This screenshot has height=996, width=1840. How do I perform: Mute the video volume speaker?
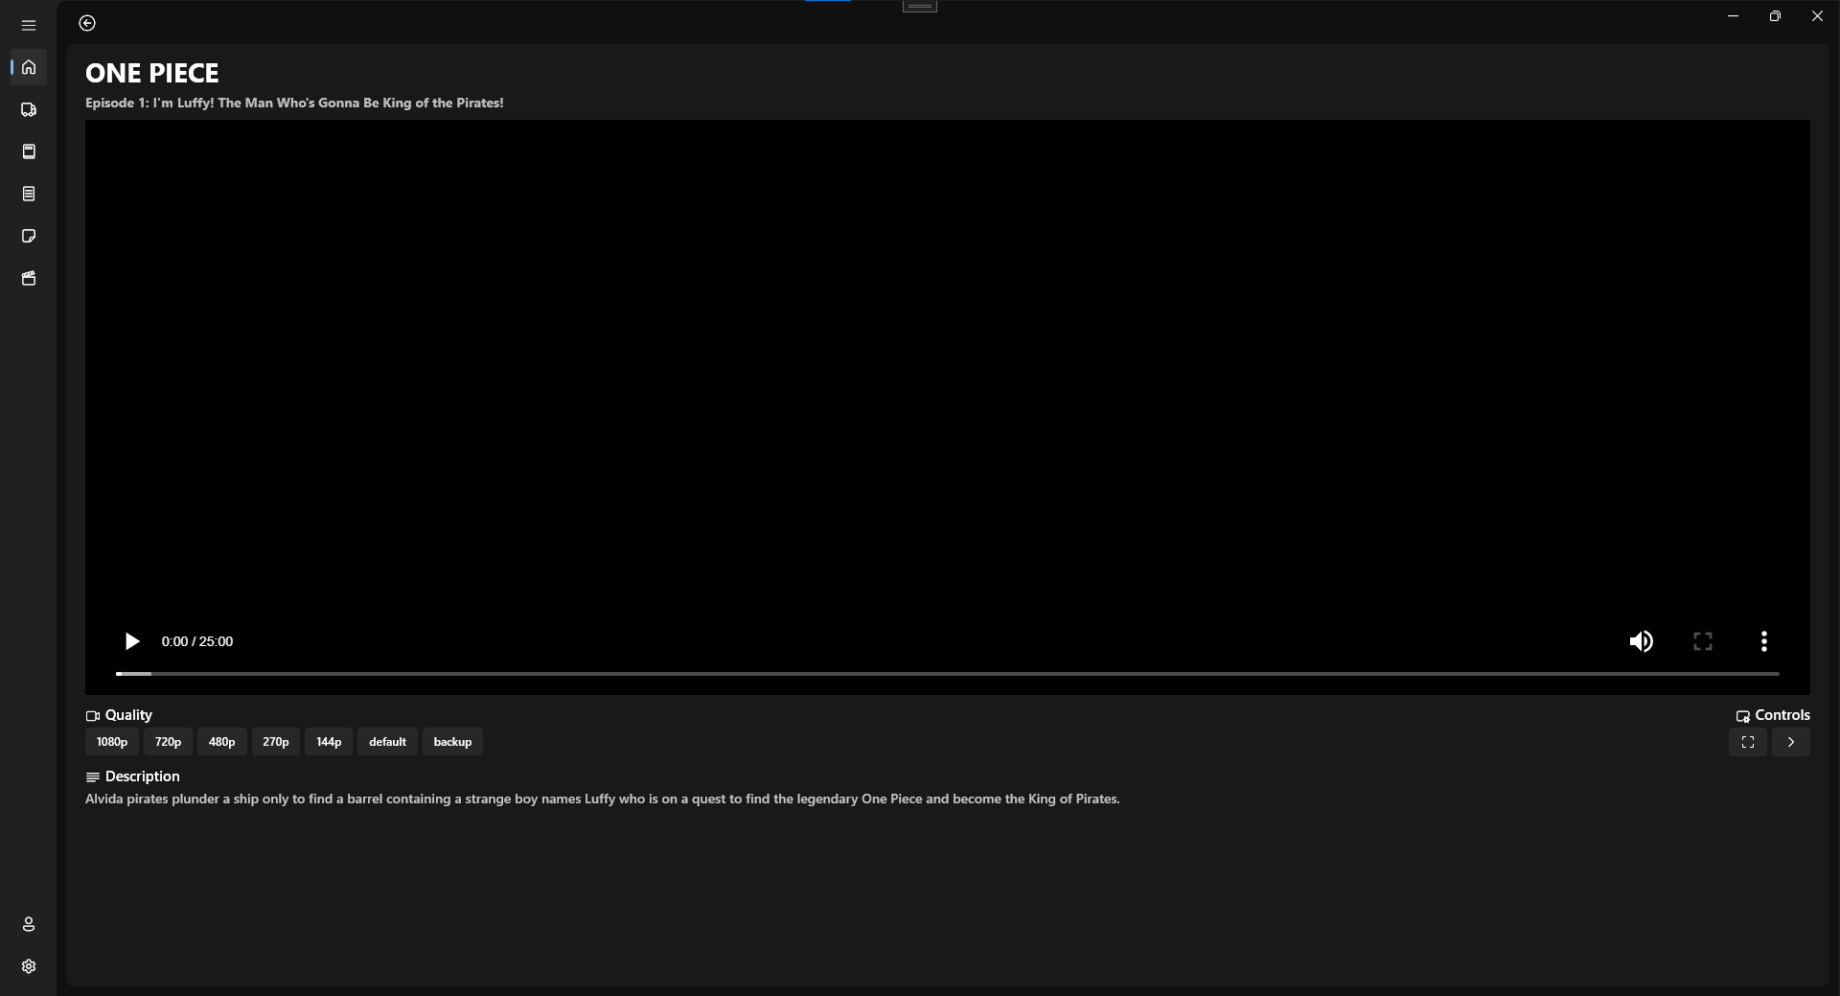[1641, 641]
